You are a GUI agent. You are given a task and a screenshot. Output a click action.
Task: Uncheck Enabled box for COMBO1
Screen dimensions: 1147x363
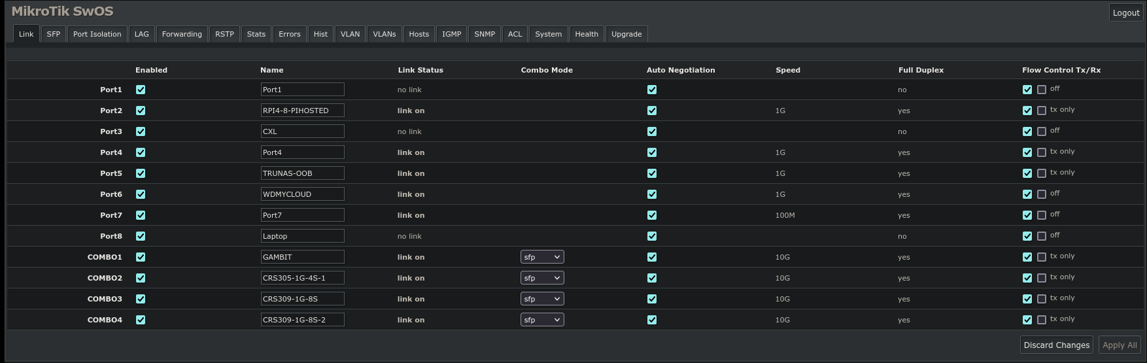click(x=141, y=257)
